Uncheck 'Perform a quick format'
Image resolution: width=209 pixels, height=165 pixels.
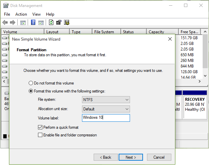pyautogui.click(x=40, y=127)
